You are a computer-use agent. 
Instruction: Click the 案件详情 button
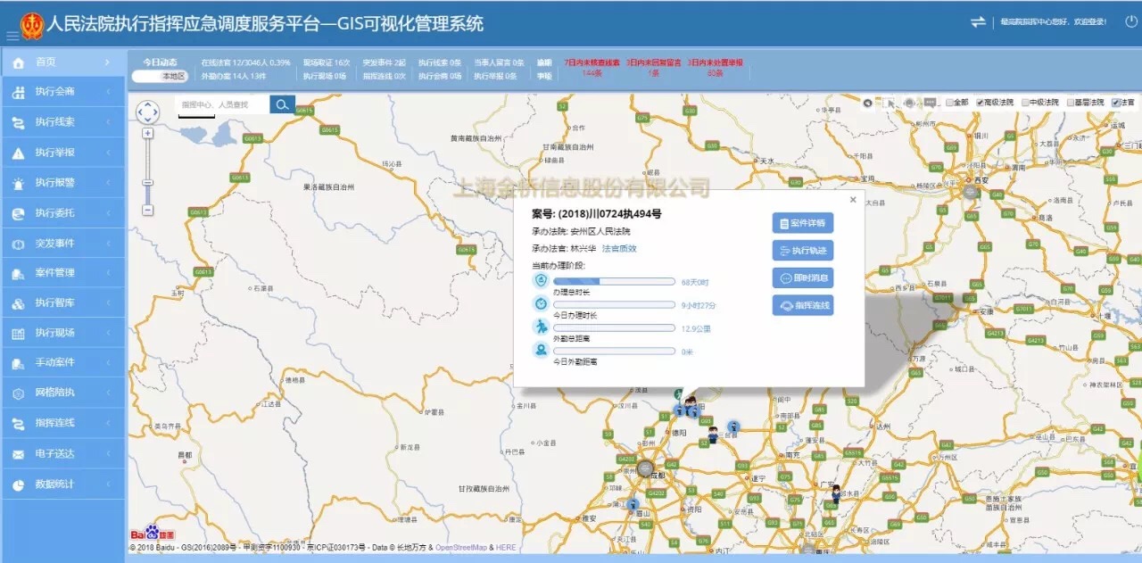click(802, 223)
